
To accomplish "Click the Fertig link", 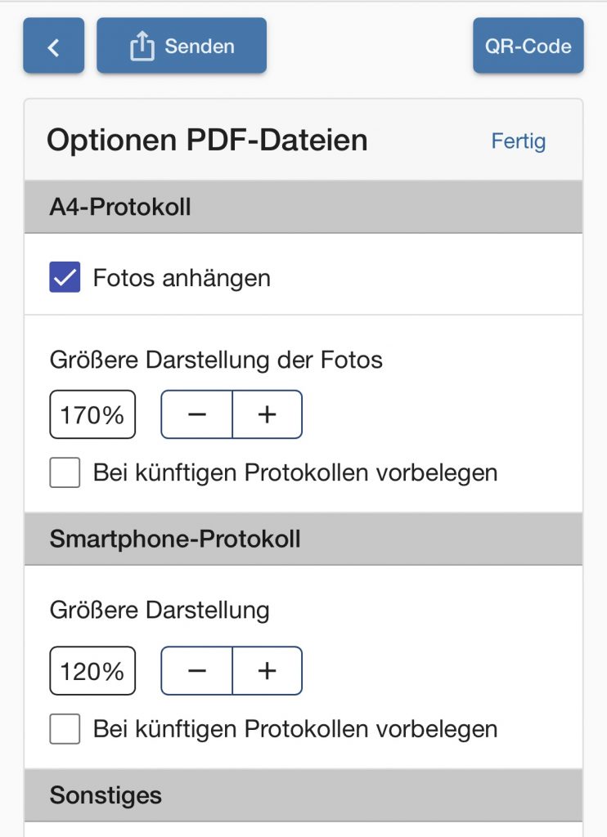I will [x=518, y=141].
